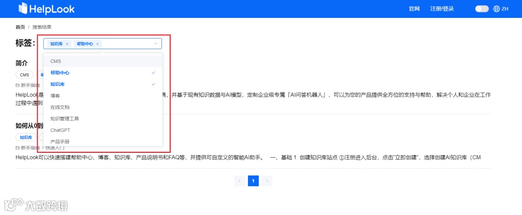Collapse the tag dropdown arrow
This screenshot has width=522, height=215.
pyautogui.click(x=156, y=44)
